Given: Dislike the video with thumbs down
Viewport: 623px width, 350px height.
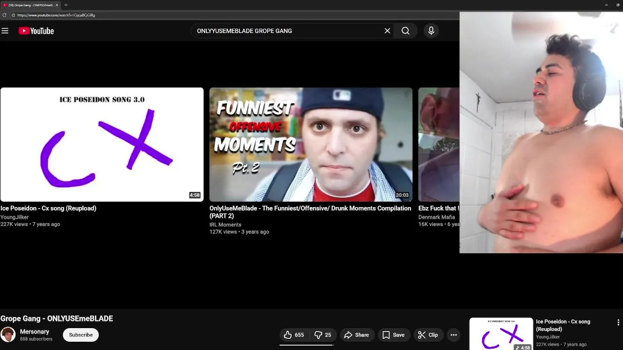Looking at the screenshot, I should click(323, 335).
